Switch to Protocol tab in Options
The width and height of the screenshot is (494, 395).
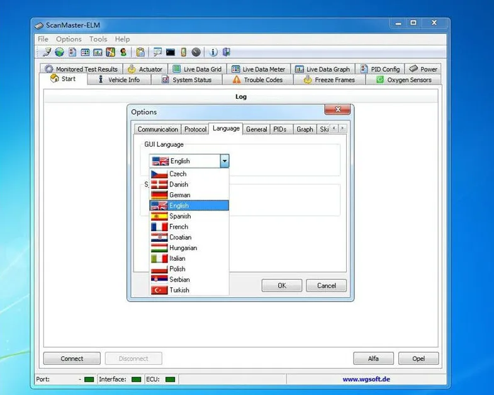[195, 129]
